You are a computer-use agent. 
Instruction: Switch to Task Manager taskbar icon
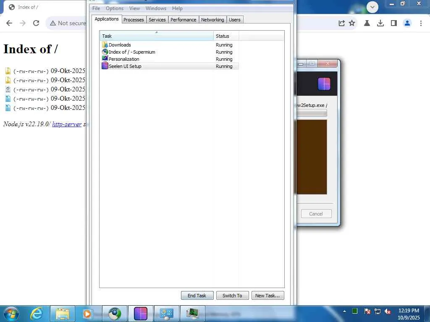(192, 314)
